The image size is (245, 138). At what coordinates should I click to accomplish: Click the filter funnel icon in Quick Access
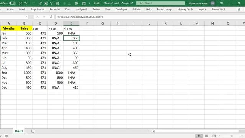(52, 3)
